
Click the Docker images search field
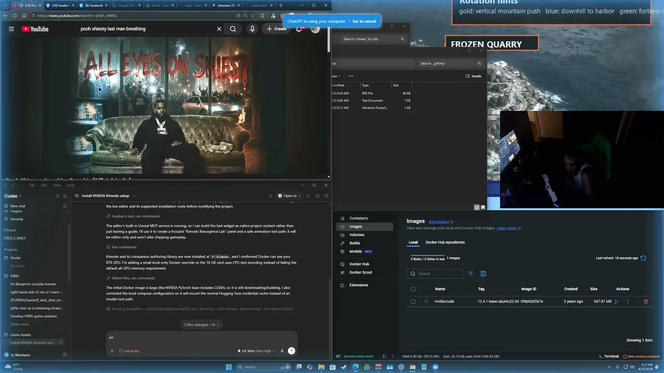click(x=435, y=274)
